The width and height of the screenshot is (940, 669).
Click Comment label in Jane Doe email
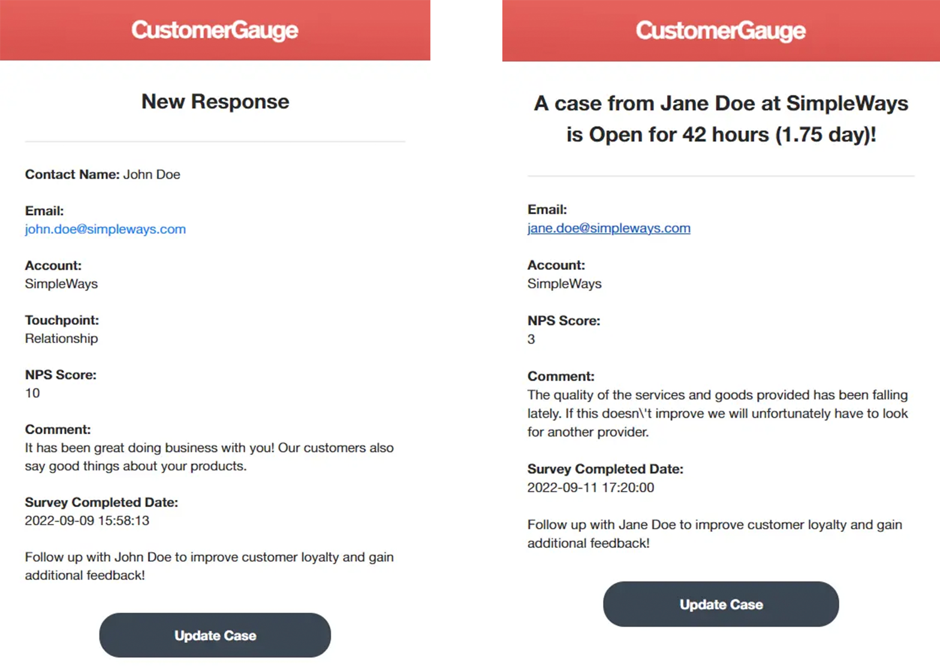pyautogui.click(x=561, y=376)
